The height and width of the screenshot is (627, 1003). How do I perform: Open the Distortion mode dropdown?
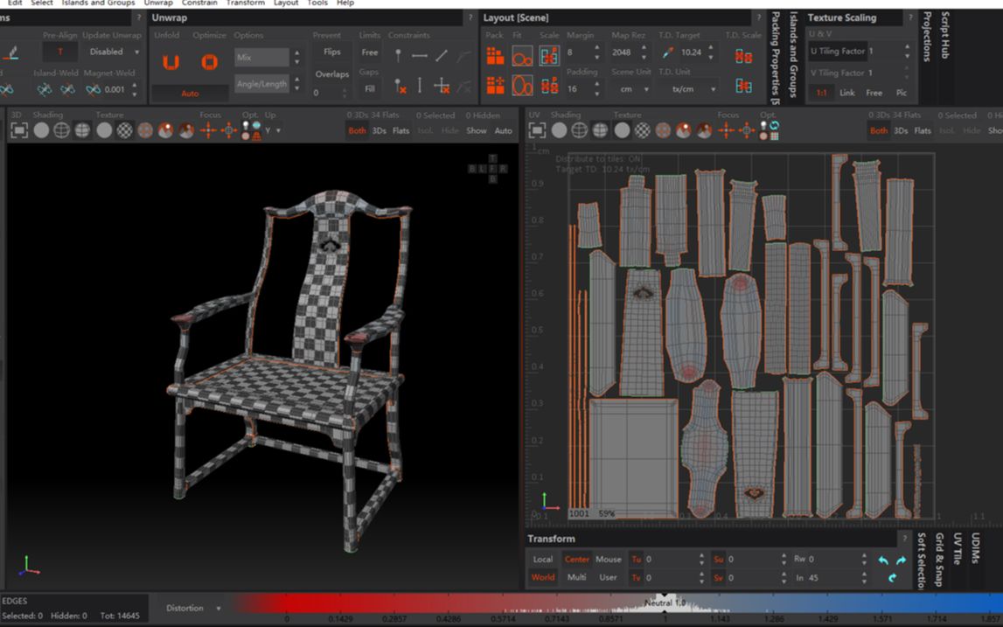[x=192, y=608]
